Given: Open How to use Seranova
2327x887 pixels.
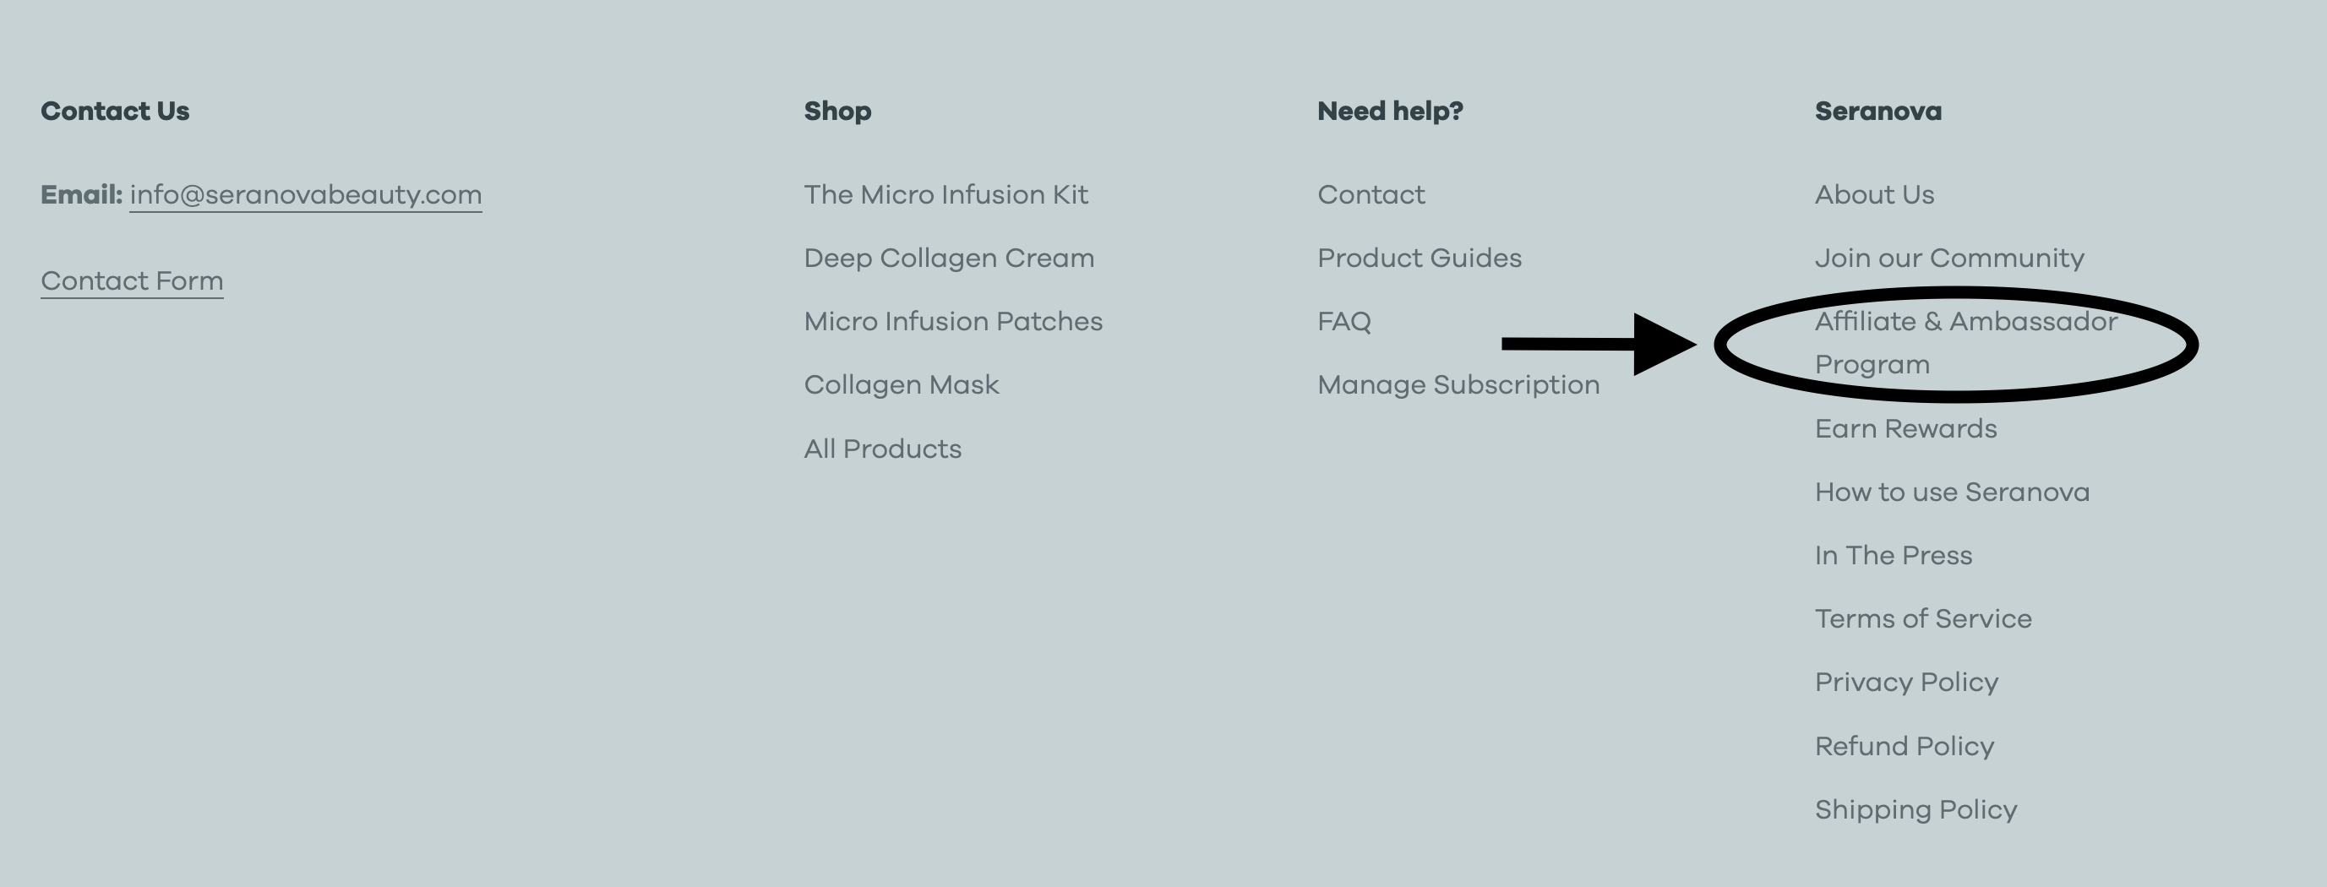Looking at the screenshot, I should (1952, 492).
